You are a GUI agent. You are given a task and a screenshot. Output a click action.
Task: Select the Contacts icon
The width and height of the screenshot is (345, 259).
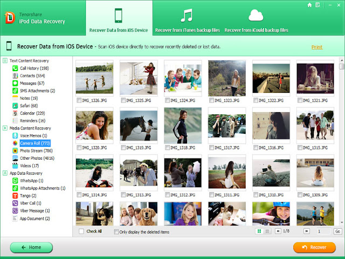point(15,76)
